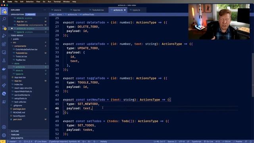Click the Apple menu icon

click(x=4, y=2)
